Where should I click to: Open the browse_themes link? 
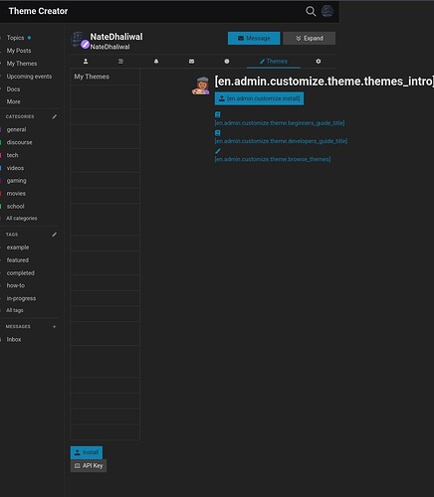coord(273,159)
